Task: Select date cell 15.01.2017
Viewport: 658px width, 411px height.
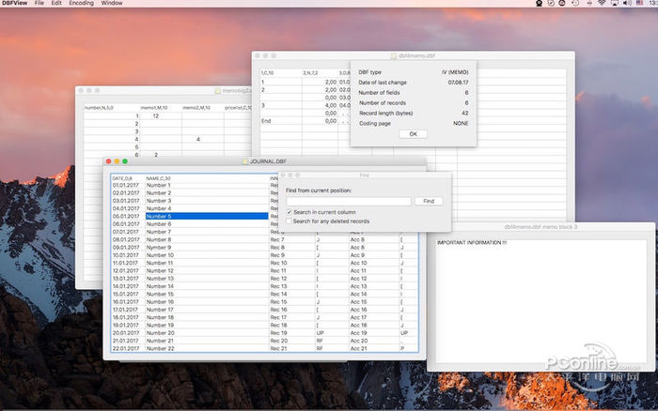Action: [x=128, y=294]
